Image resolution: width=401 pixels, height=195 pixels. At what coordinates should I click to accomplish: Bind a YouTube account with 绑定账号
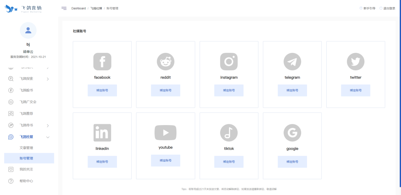click(166, 160)
